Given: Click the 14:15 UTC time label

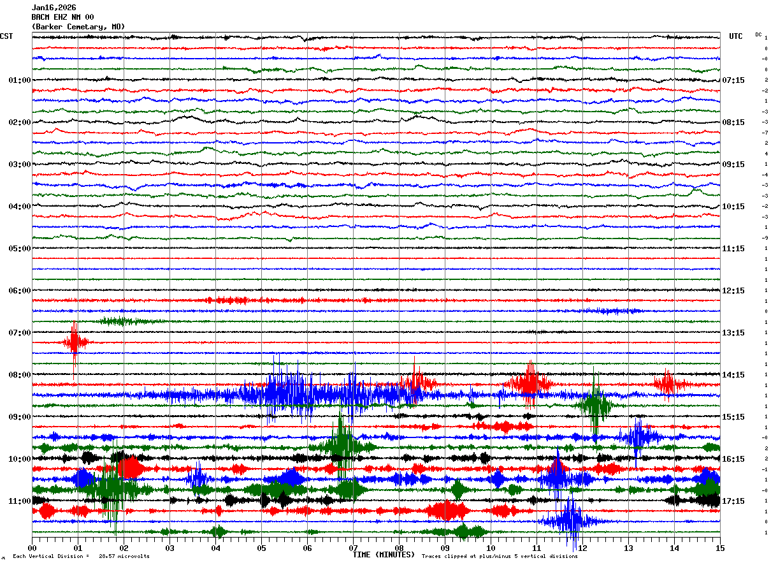Looking at the screenshot, I should pyautogui.click(x=733, y=375).
